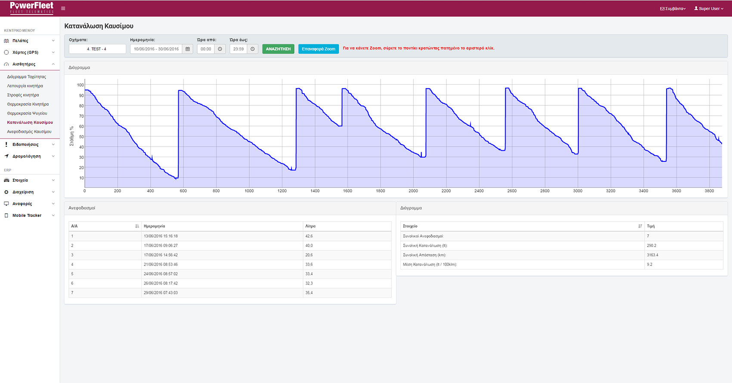Open Super User account dropdown
This screenshot has width=732, height=383.
[708, 9]
